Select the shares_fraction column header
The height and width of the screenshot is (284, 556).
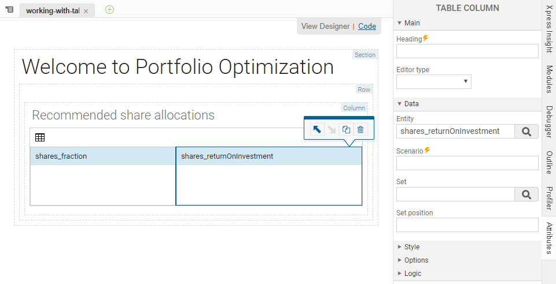(x=102, y=156)
